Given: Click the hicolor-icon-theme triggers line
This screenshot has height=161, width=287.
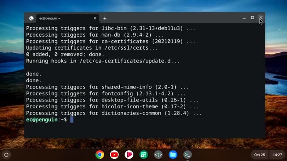Looking at the screenshot, I should pyautogui.click(x=112, y=106).
